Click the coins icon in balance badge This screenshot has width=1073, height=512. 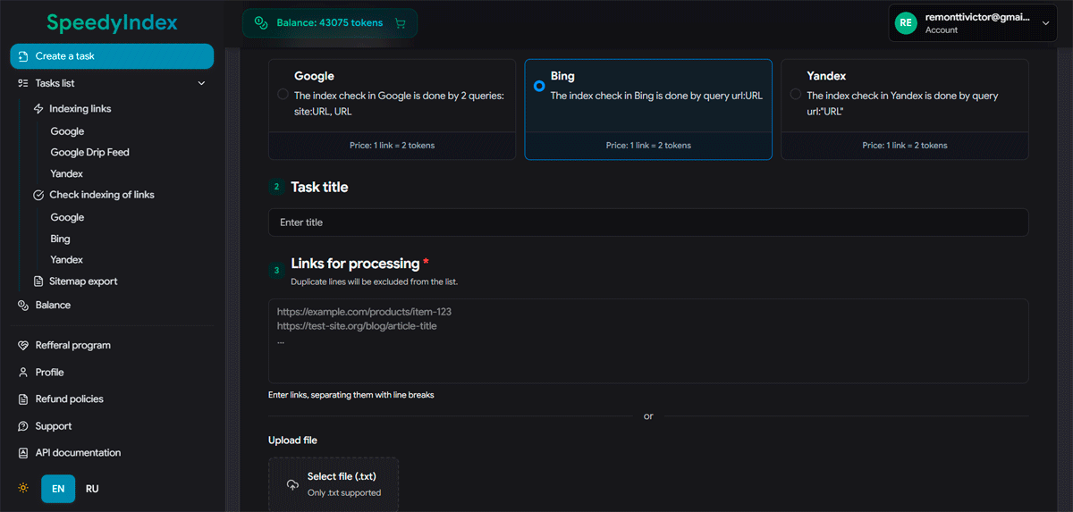click(x=260, y=23)
